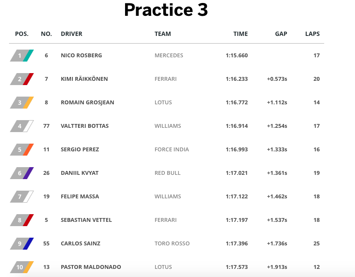Click the position 4 Williams white badge
The width and height of the screenshot is (355, 277).
(x=22, y=126)
